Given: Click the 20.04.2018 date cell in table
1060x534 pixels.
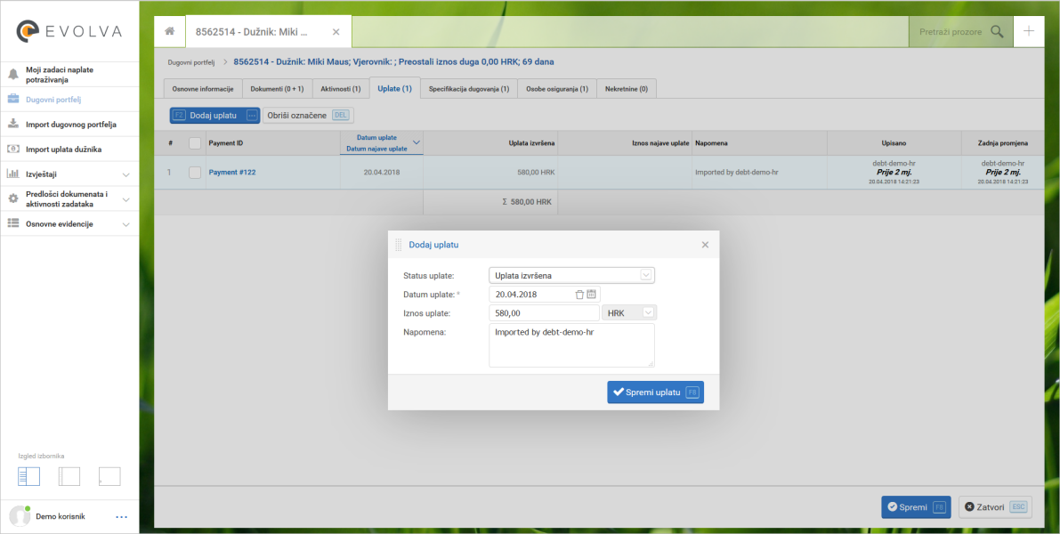Looking at the screenshot, I should tap(382, 173).
